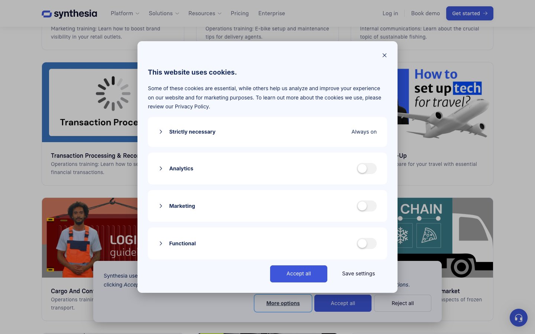Expand the Analytics cookie section
Viewport: 535px width, 334px height.
(x=161, y=168)
